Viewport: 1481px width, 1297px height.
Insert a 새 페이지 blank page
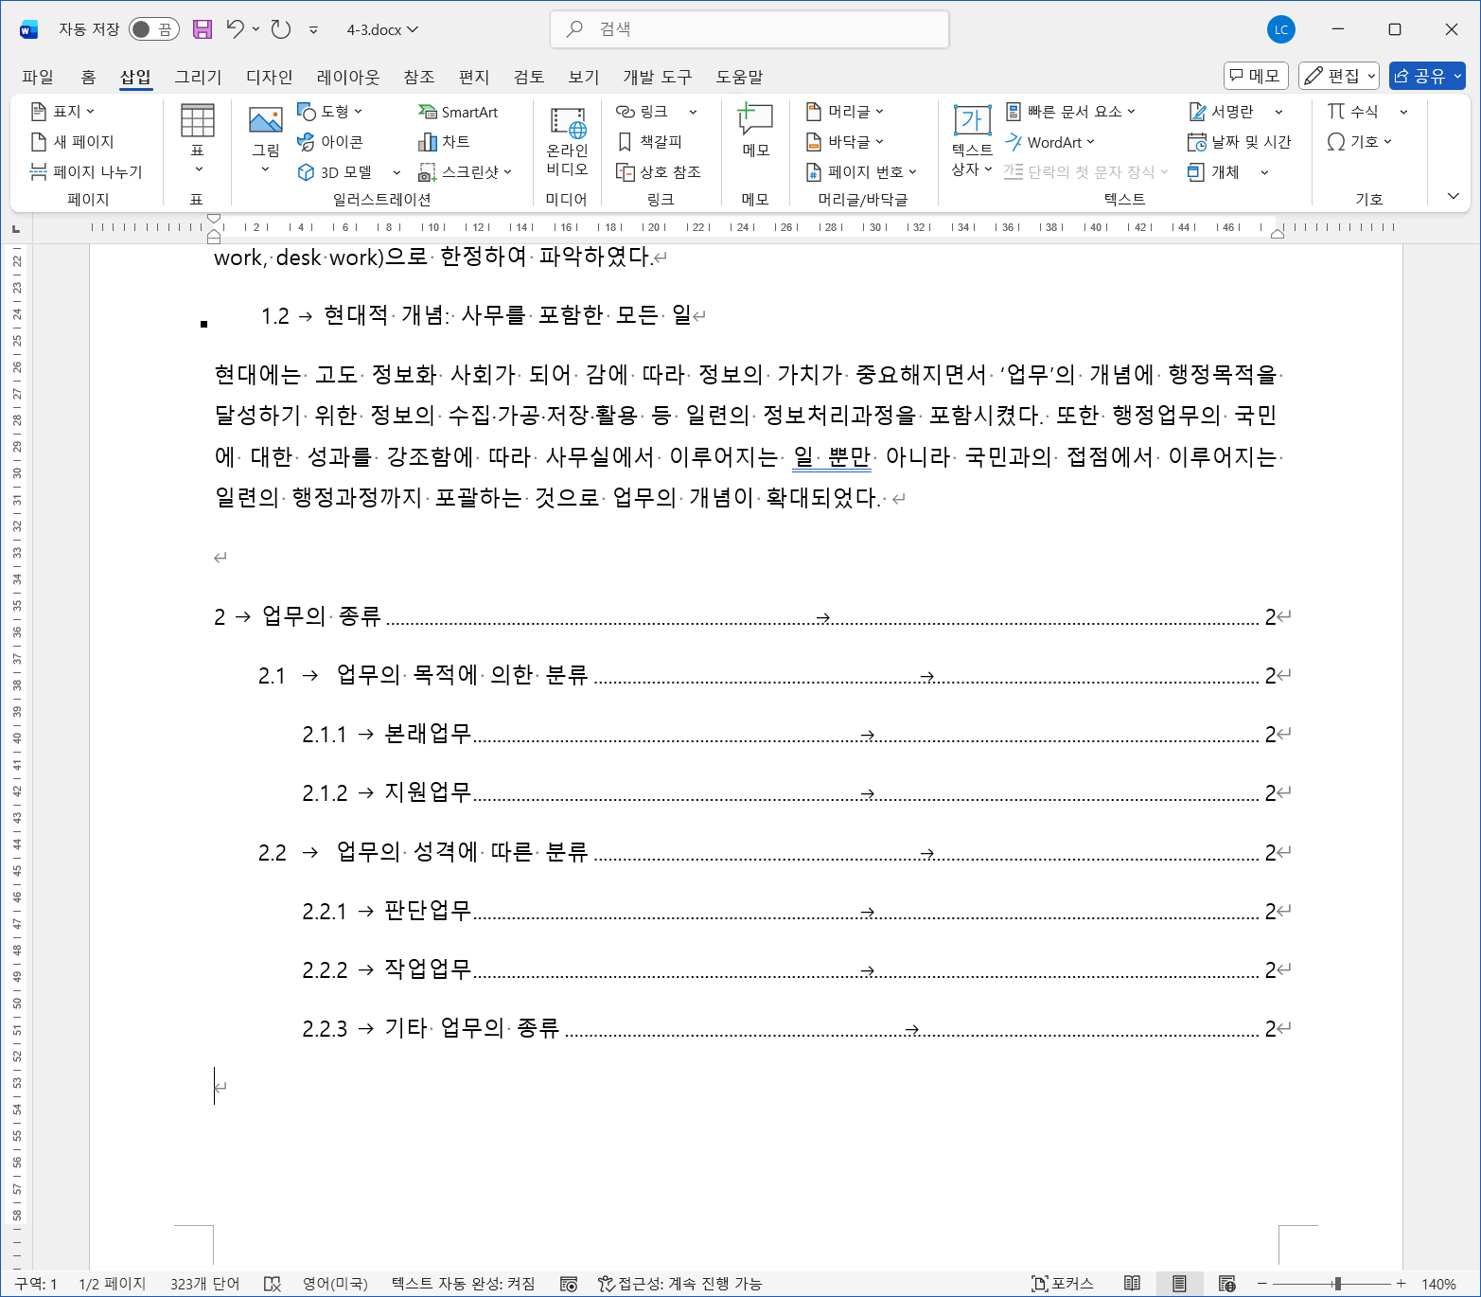point(73,142)
